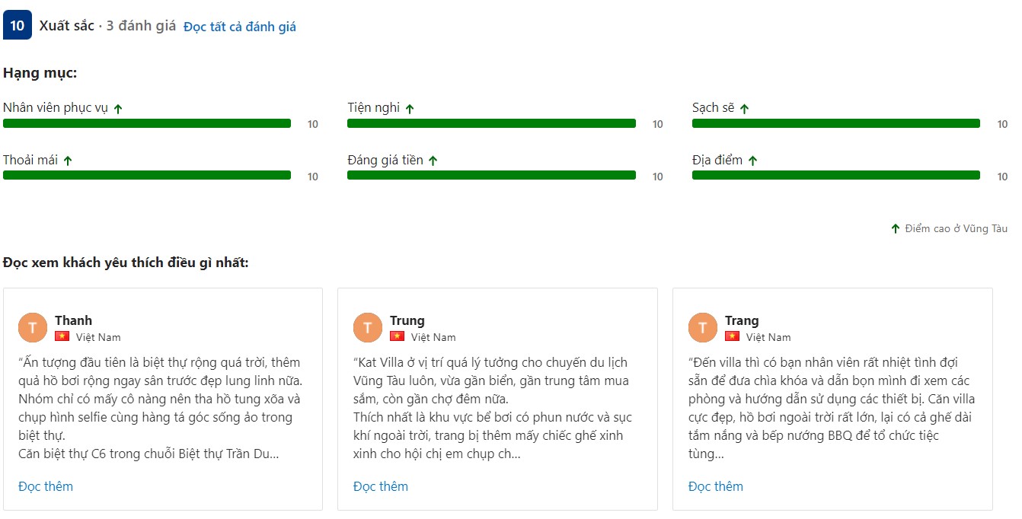This screenshot has height=519, width=1022.
Task: Click Trung's orange avatar icon
Action: coord(368,328)
